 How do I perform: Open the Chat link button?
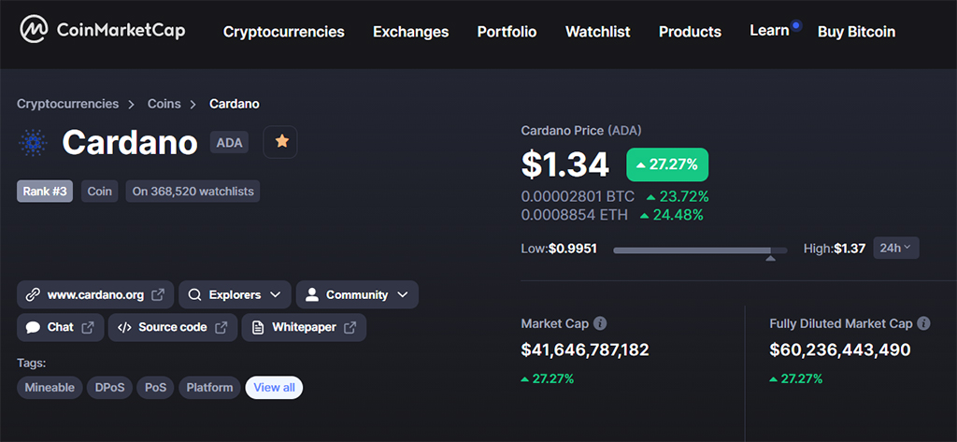[61, 327]
